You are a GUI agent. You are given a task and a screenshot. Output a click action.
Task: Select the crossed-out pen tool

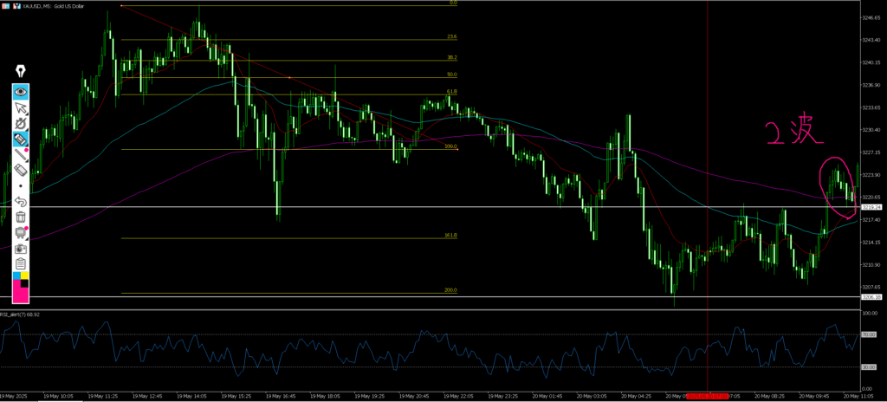pyautogui.click(x=21, y=123)
